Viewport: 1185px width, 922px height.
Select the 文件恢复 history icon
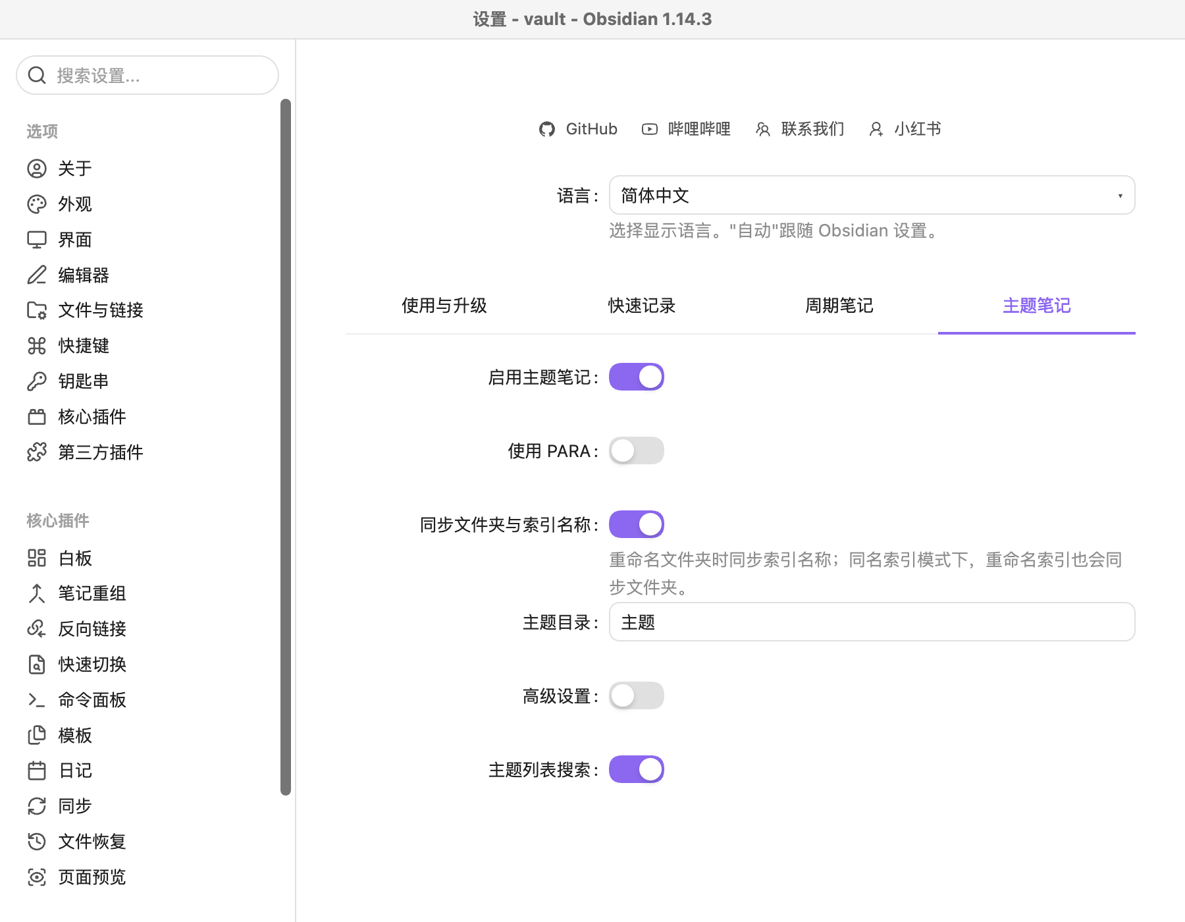pos(37,842)
